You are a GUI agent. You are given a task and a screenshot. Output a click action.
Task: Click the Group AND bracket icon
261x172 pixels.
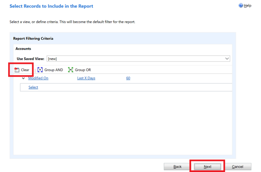[40, 70]
